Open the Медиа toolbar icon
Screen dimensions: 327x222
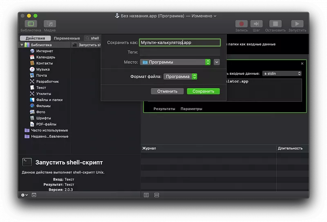pyautogui.click(x=50, y=24)
